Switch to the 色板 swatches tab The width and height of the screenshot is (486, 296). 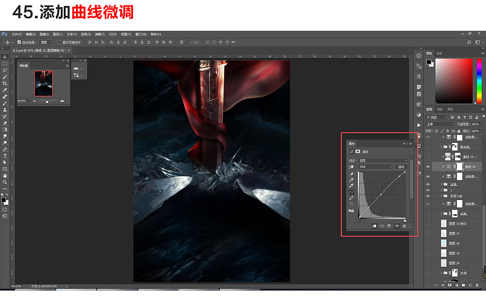[439, 53]
